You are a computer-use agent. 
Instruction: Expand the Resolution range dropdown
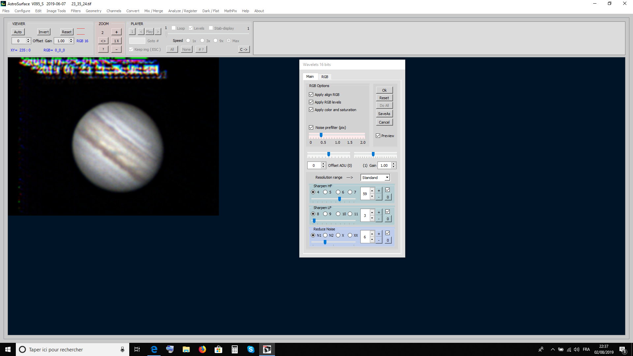click(x=387, y=178)
